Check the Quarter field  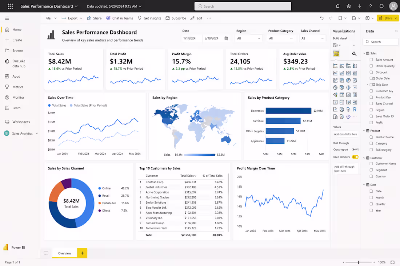click(x=371, y=204)
